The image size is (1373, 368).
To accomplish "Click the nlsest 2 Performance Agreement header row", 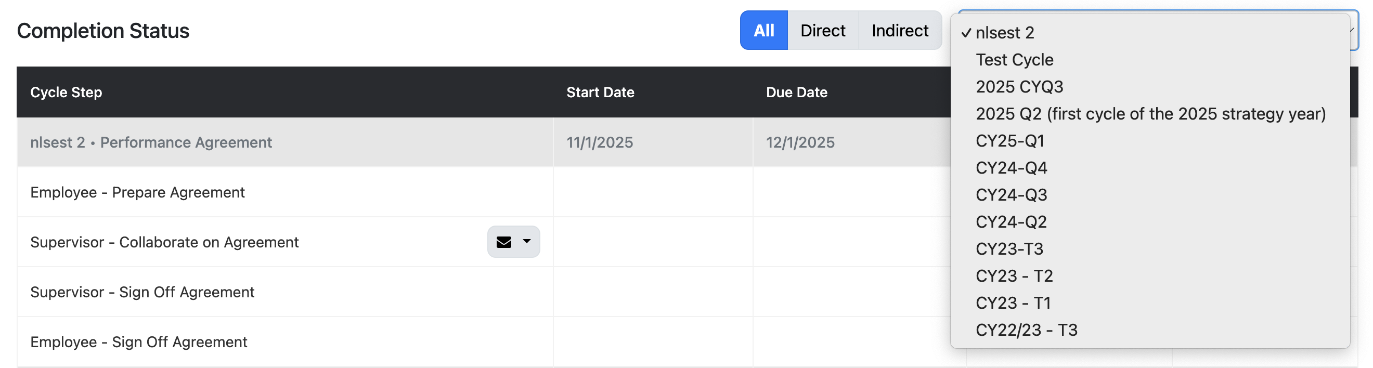I will (151, 142).
